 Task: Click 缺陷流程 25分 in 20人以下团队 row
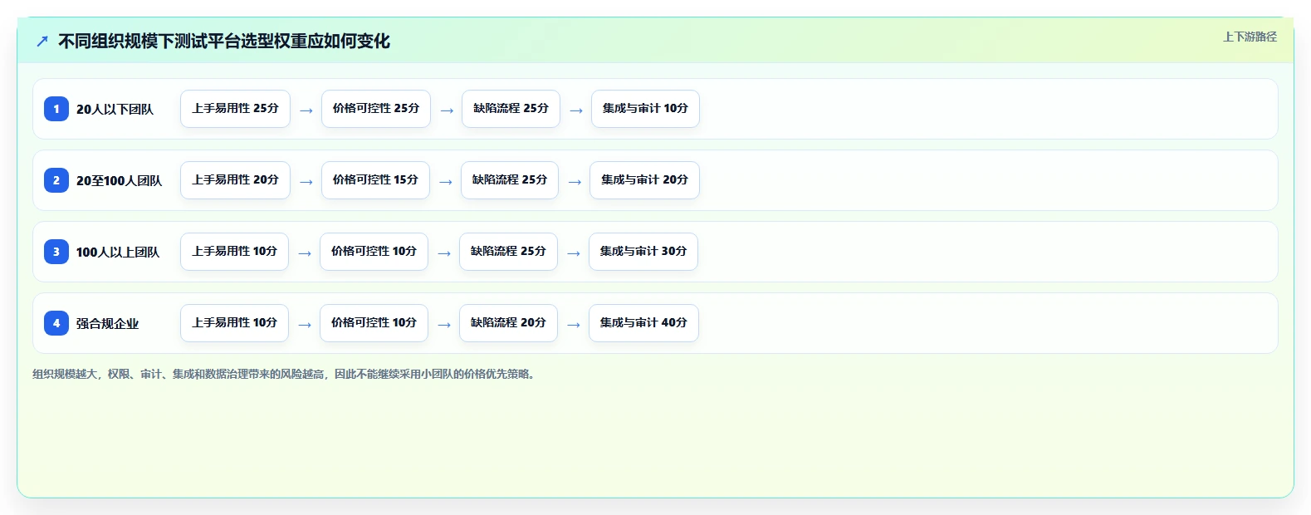click(511, 109)
